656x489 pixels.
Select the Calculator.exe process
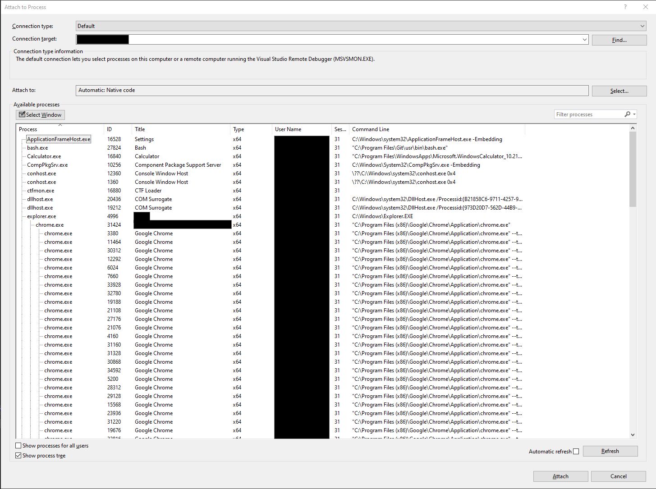pos(44,156)
